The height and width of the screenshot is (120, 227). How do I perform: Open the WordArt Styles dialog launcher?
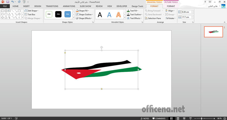(x=142, y=22)
